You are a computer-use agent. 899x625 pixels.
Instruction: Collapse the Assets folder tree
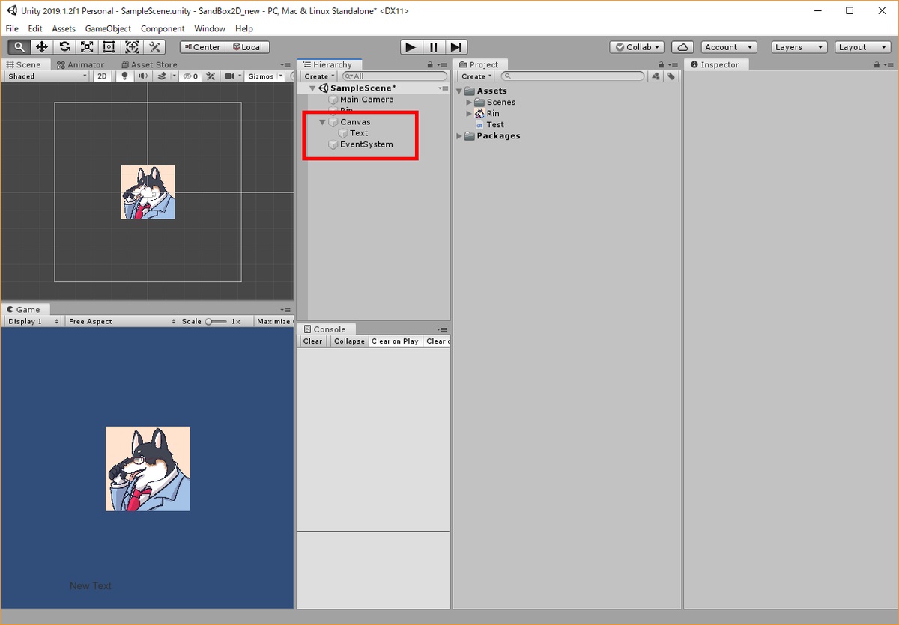pos(459,91)
